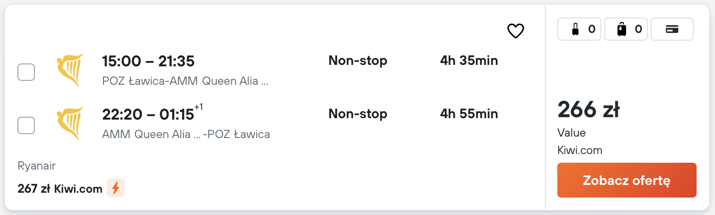Click Non-stop label of the outbound flight

click(x=358, y=61)
